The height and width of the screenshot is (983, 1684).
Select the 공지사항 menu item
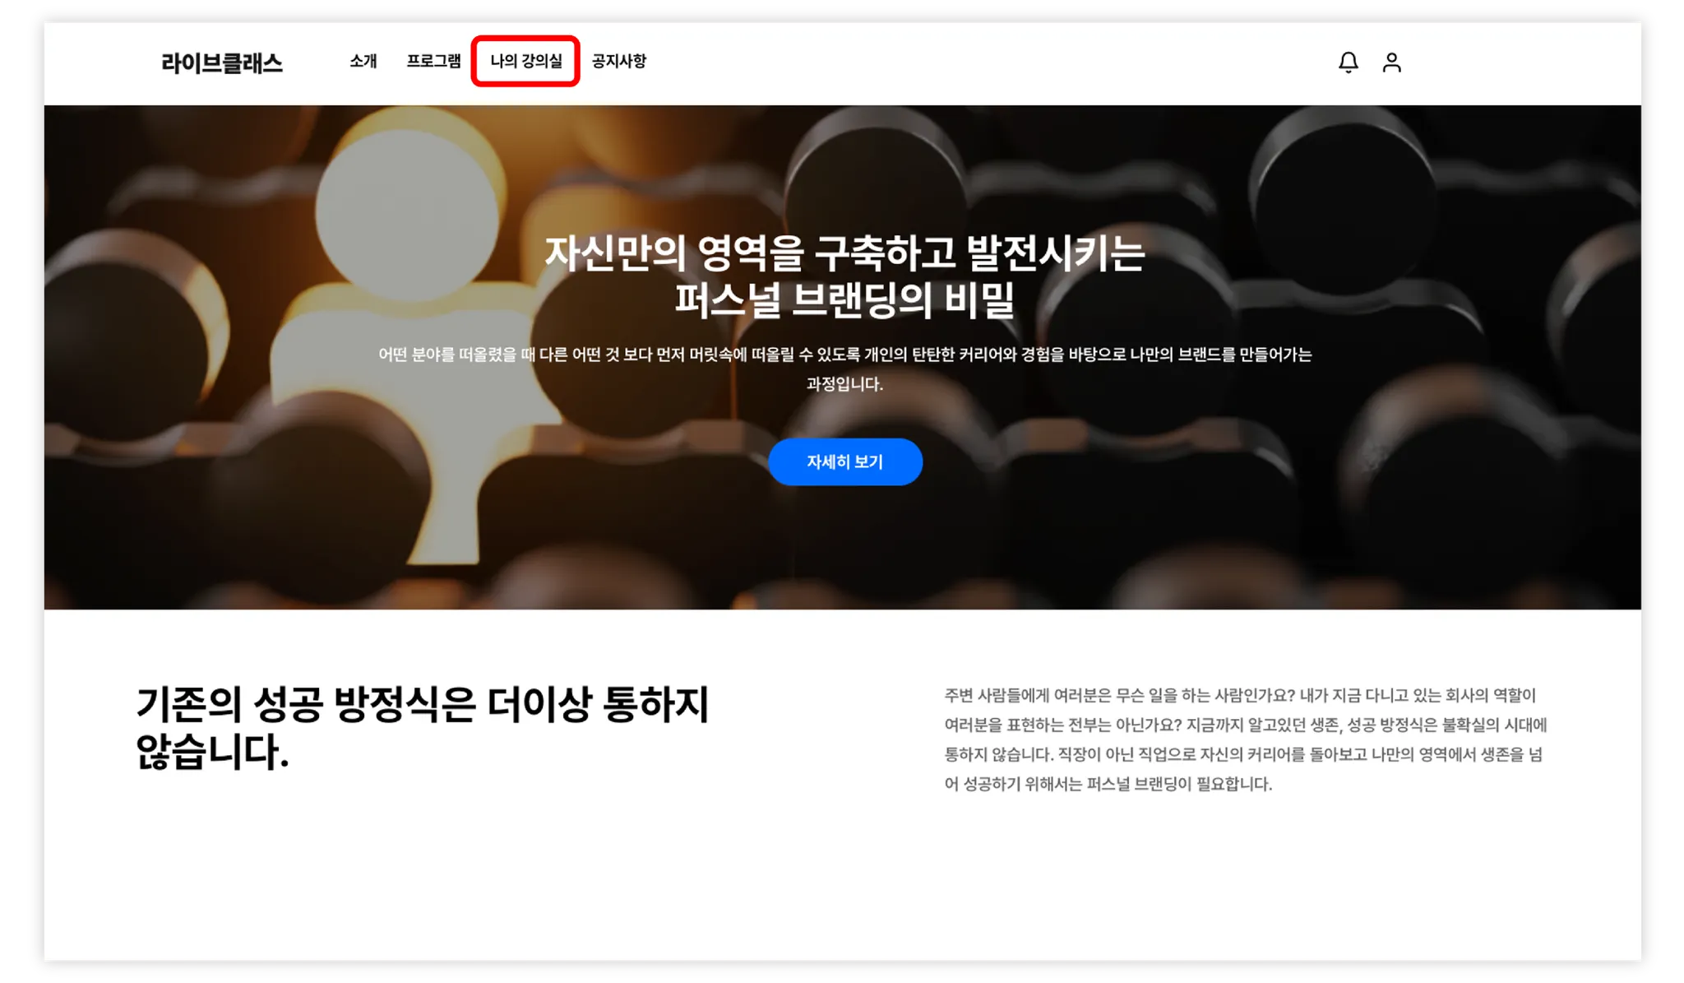click(619, 61)
